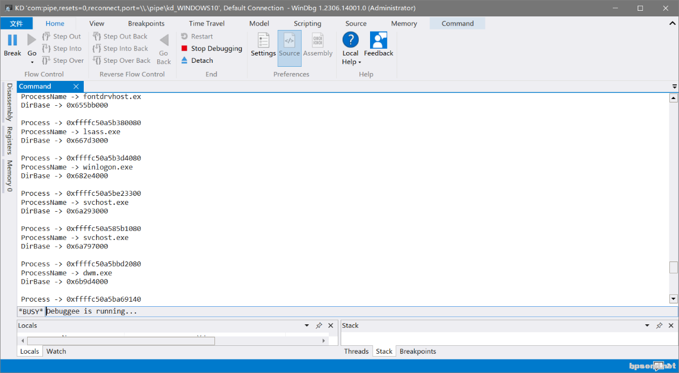This screenshot has height=373, width=679.
Task: Restart the debugging session
Action: coord(197,36)
